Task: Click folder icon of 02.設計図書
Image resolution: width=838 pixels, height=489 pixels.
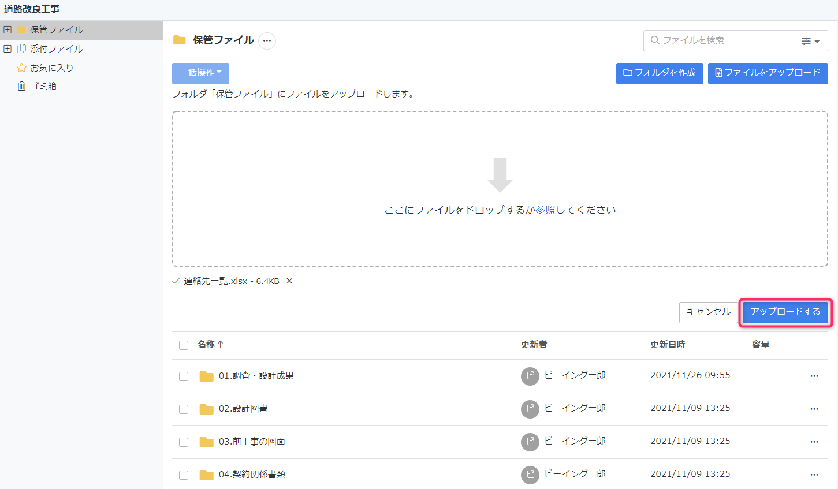Action: tap(206, 409)
